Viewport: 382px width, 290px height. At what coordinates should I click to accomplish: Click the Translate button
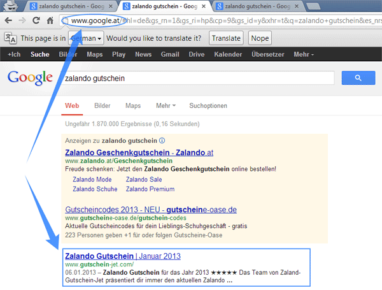coord(227,38)
